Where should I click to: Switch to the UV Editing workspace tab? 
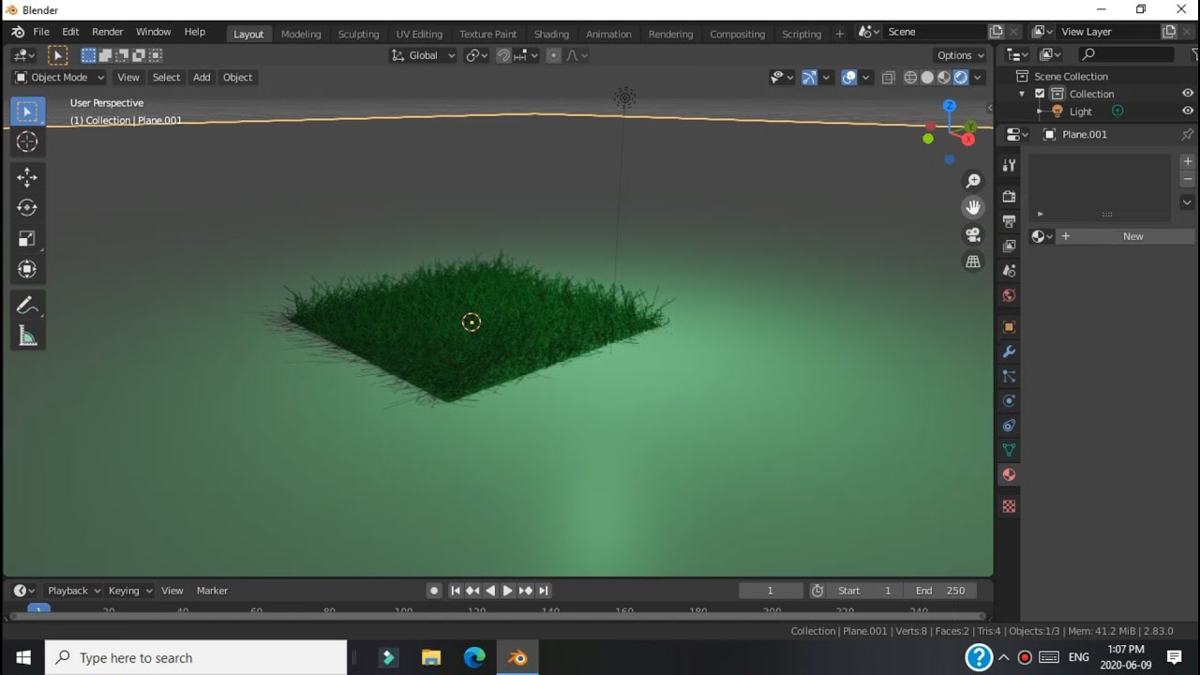point(419,34)
